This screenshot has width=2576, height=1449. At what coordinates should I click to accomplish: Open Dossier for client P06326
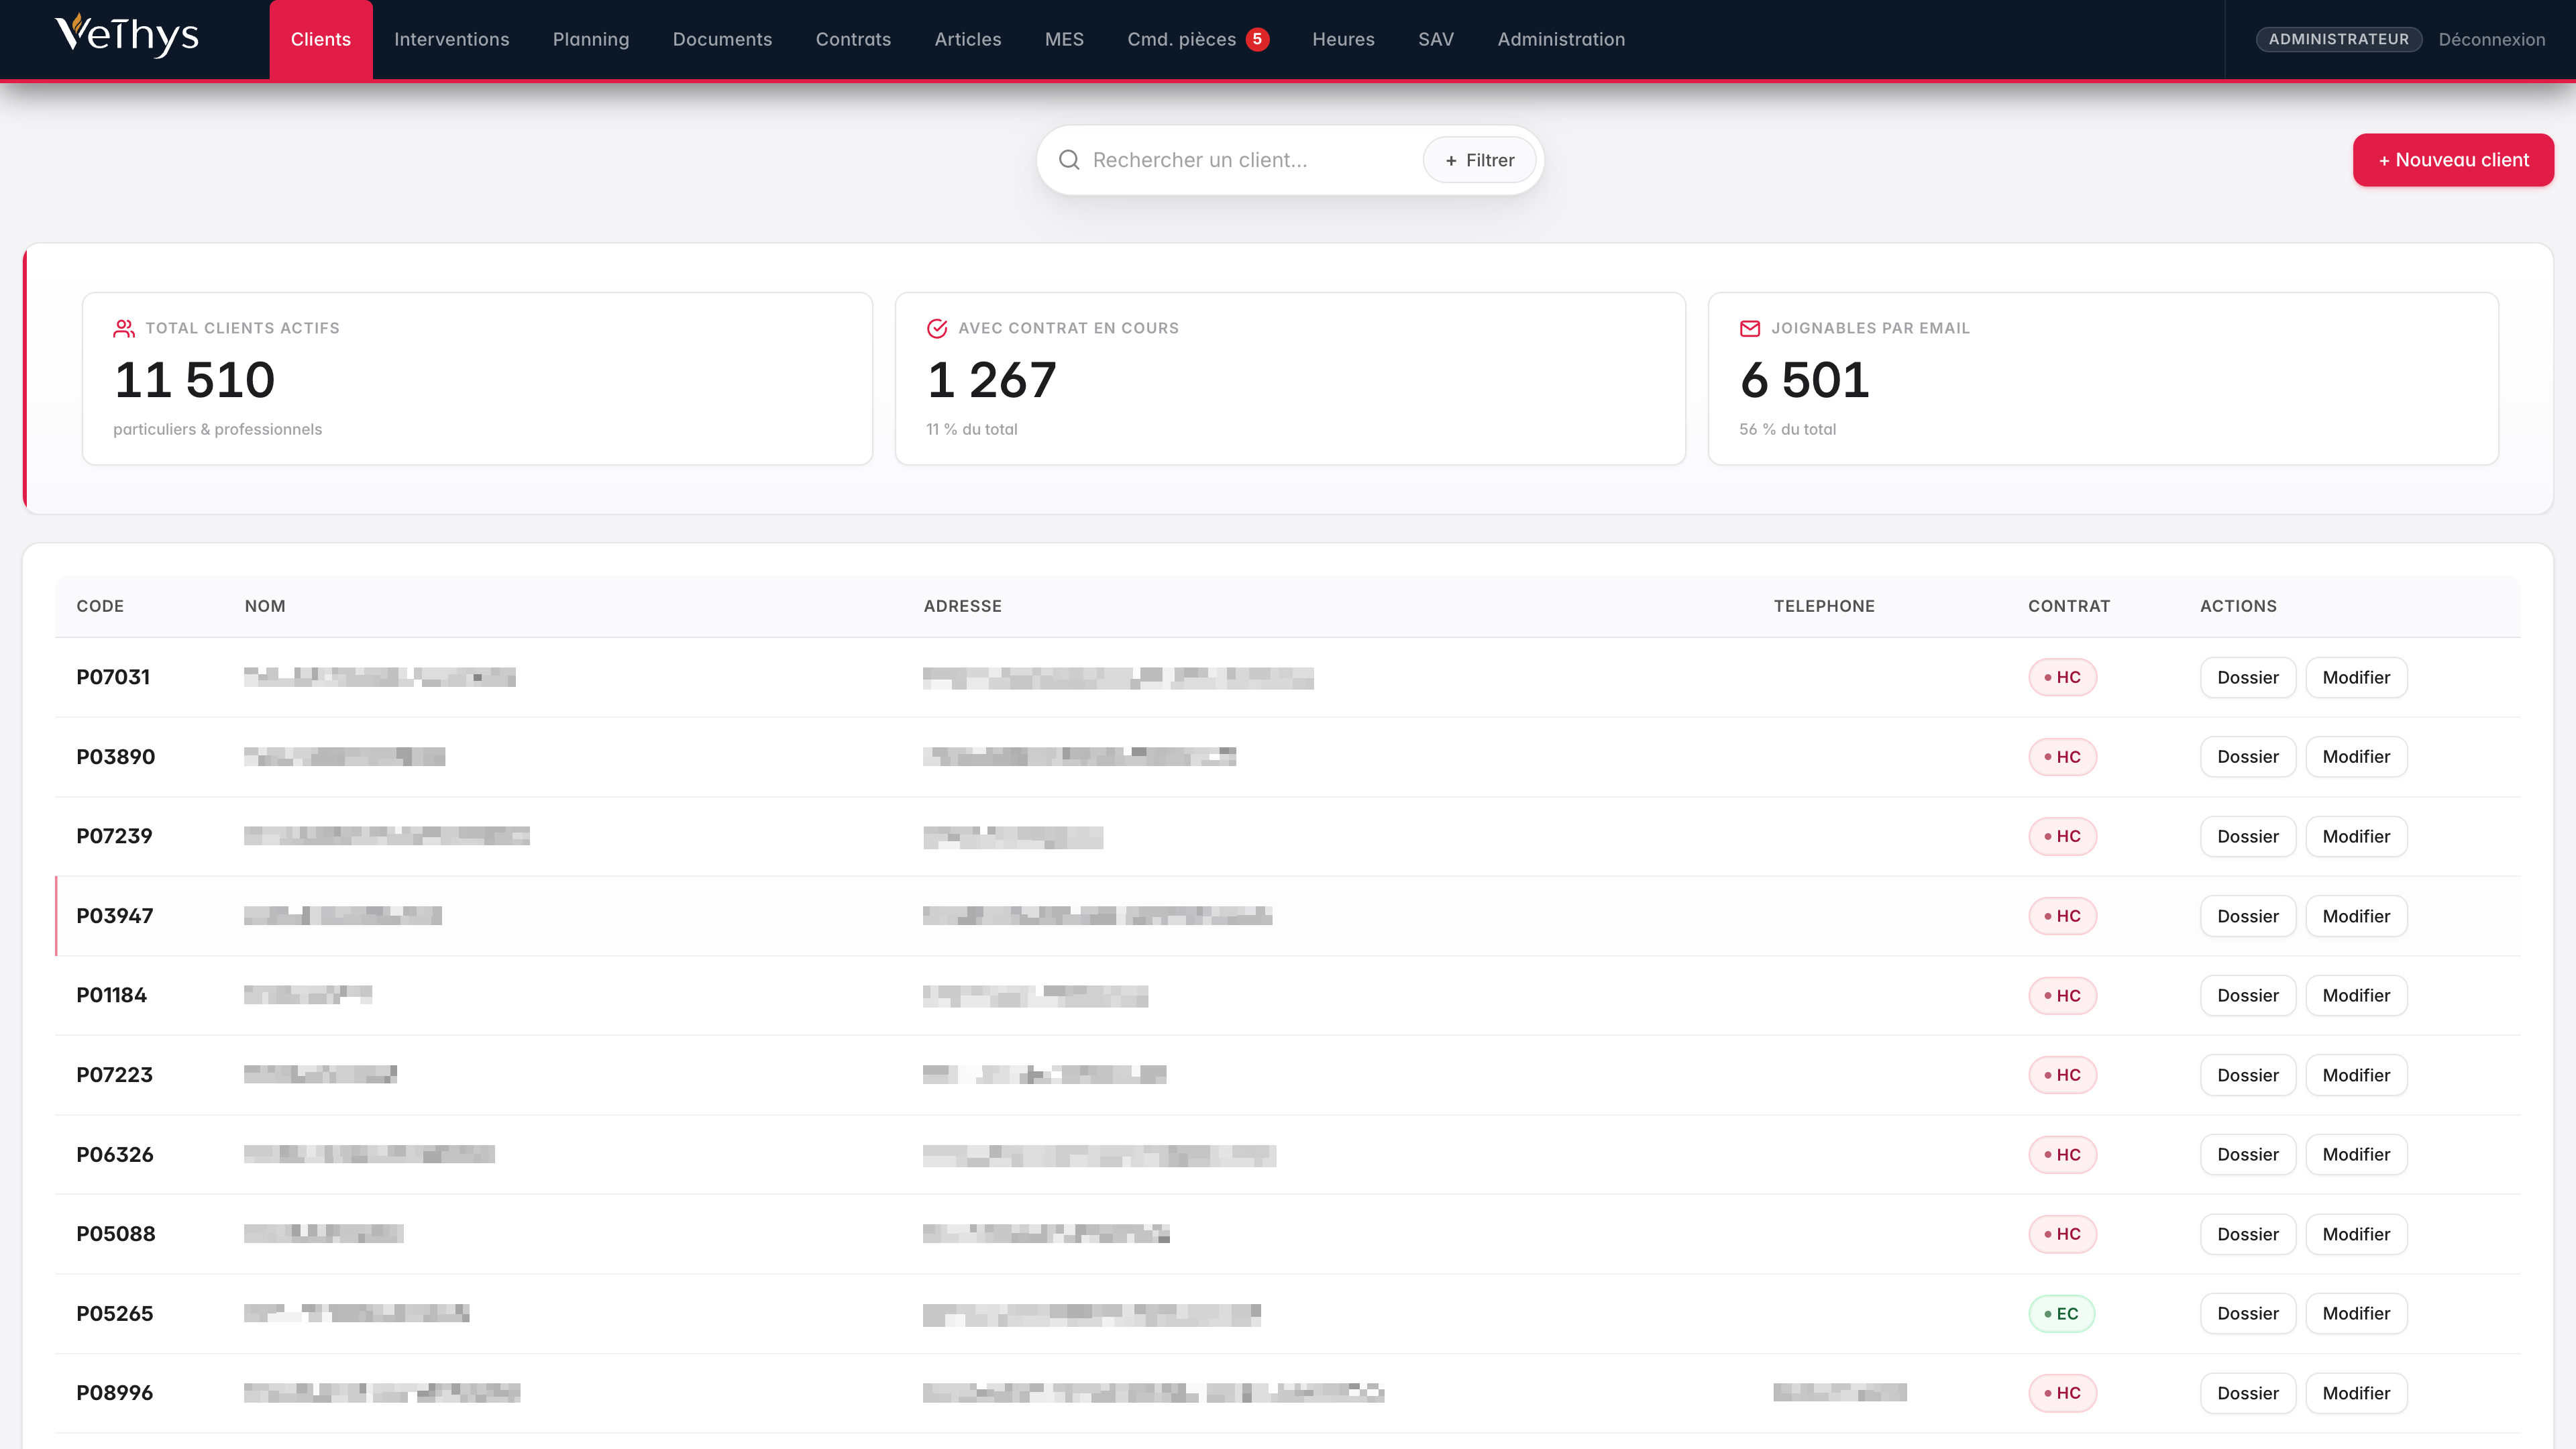(2248, 1154)
